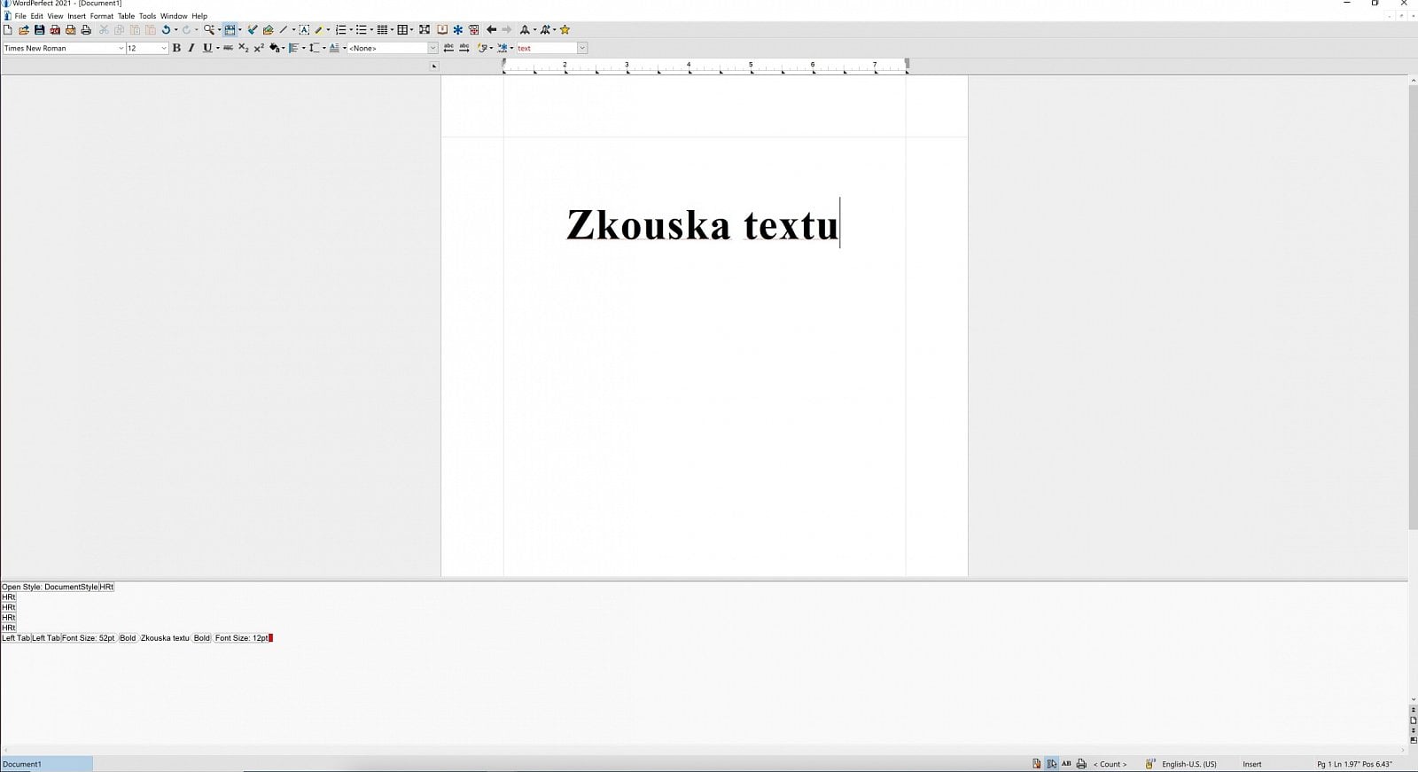The width and height of the screenshot is (1418, 772).
Task: Create a new blank document
Action: 8,29
